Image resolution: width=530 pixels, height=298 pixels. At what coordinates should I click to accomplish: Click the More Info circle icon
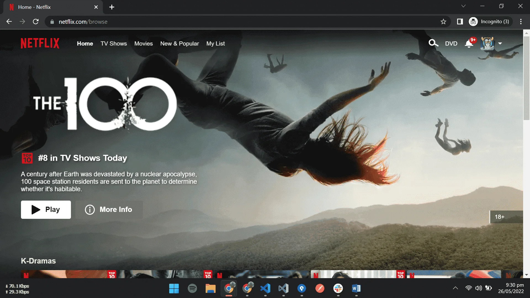point(90,210)
